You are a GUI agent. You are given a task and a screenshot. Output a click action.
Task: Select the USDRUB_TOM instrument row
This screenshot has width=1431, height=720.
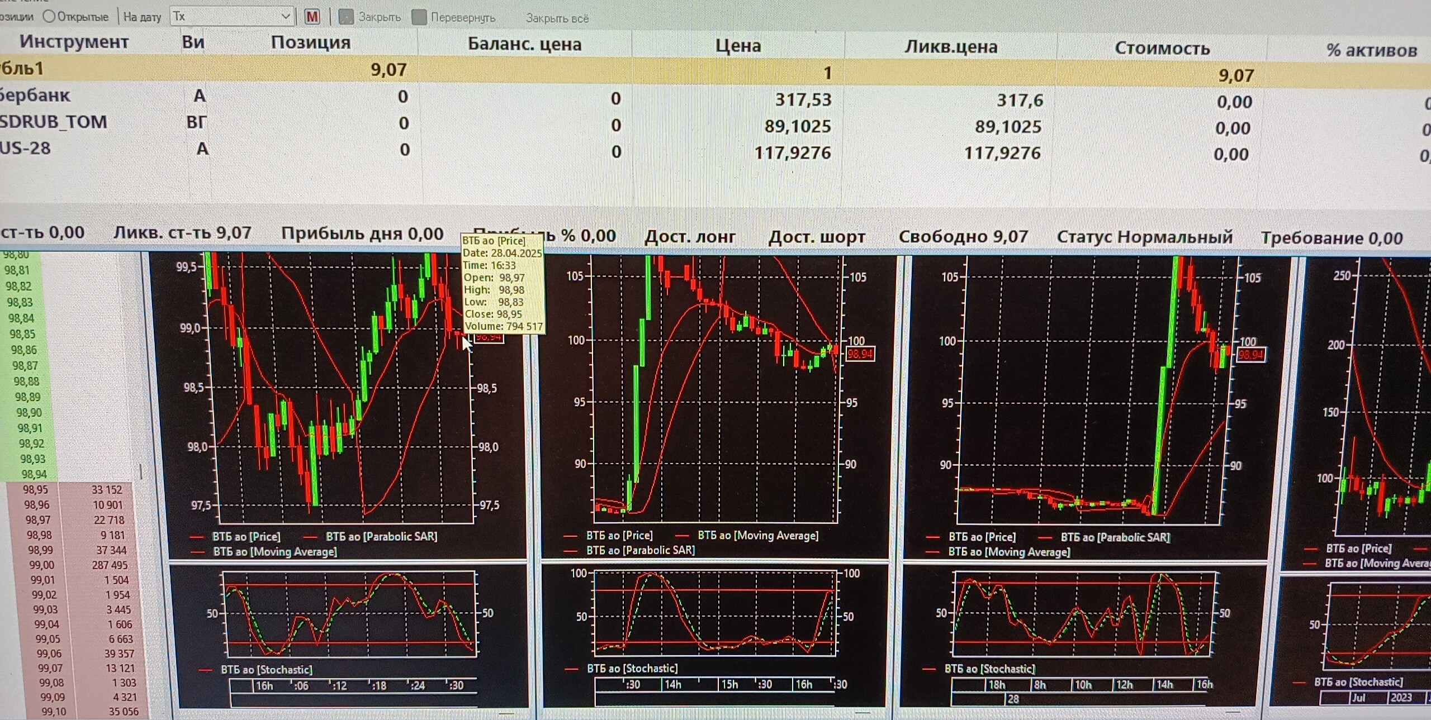click(53, 122)
